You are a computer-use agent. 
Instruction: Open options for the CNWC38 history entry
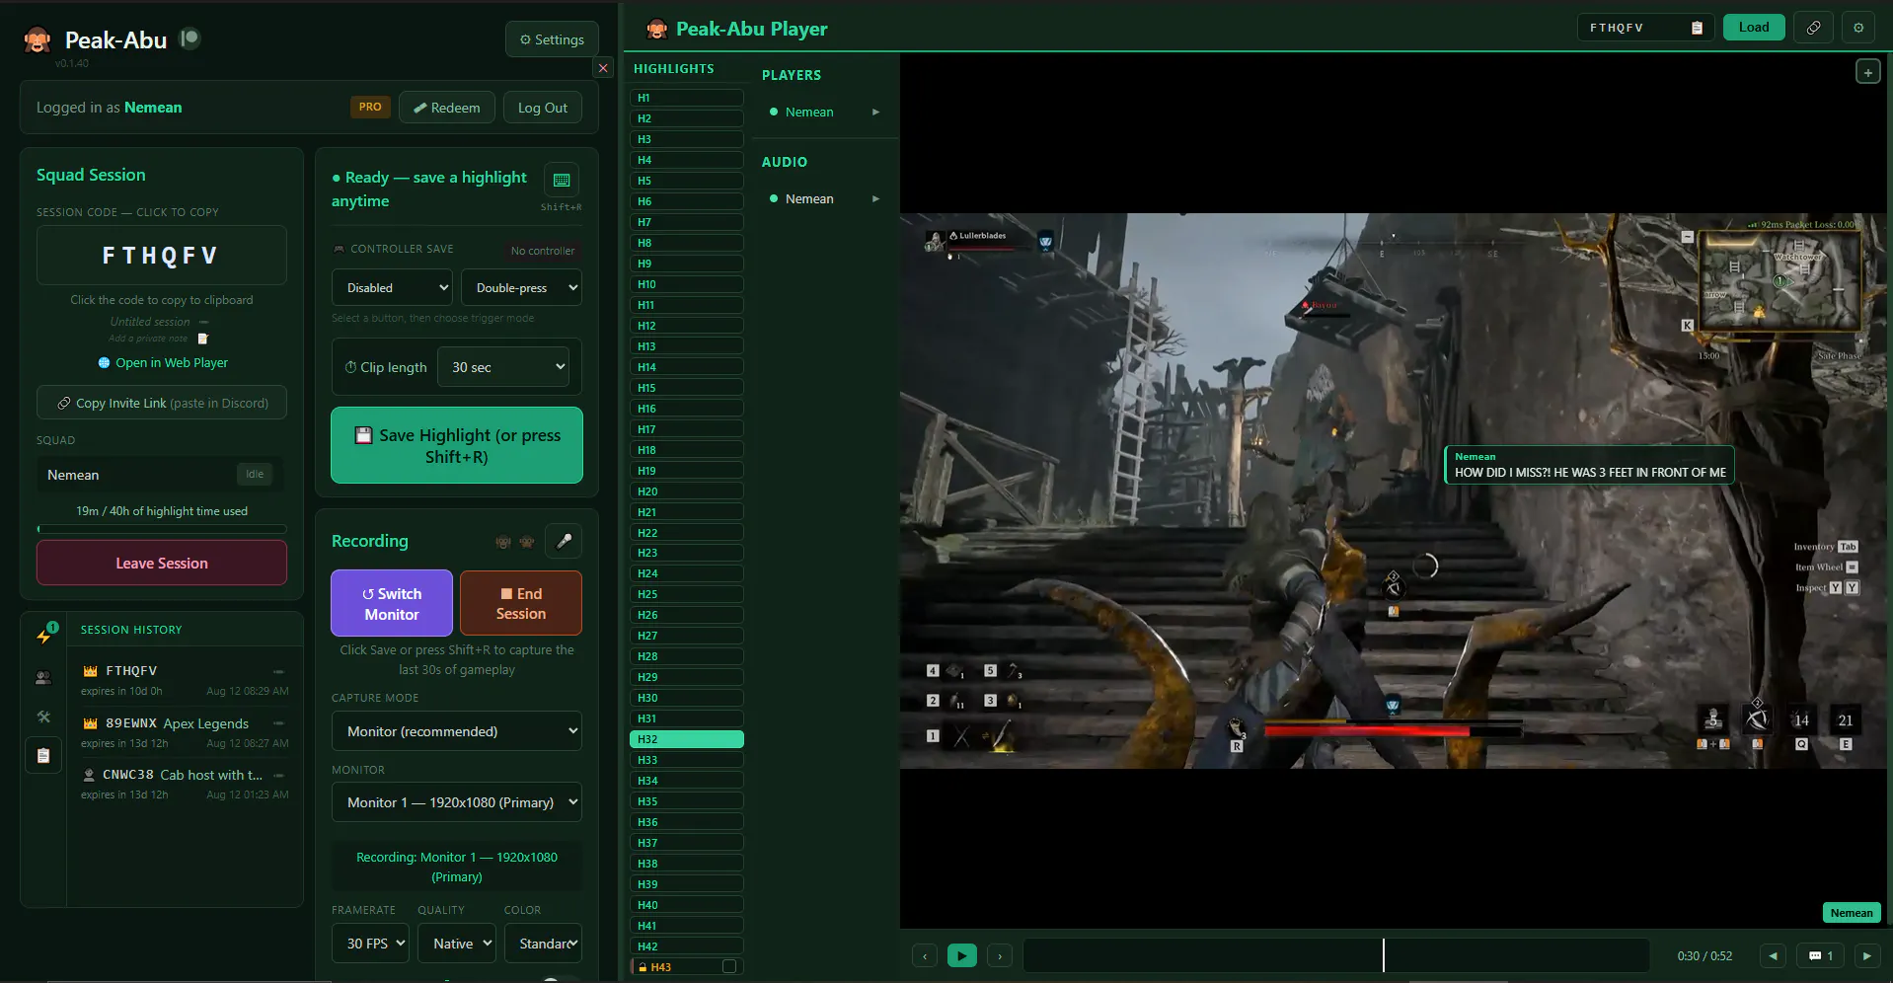pos(278,775)
